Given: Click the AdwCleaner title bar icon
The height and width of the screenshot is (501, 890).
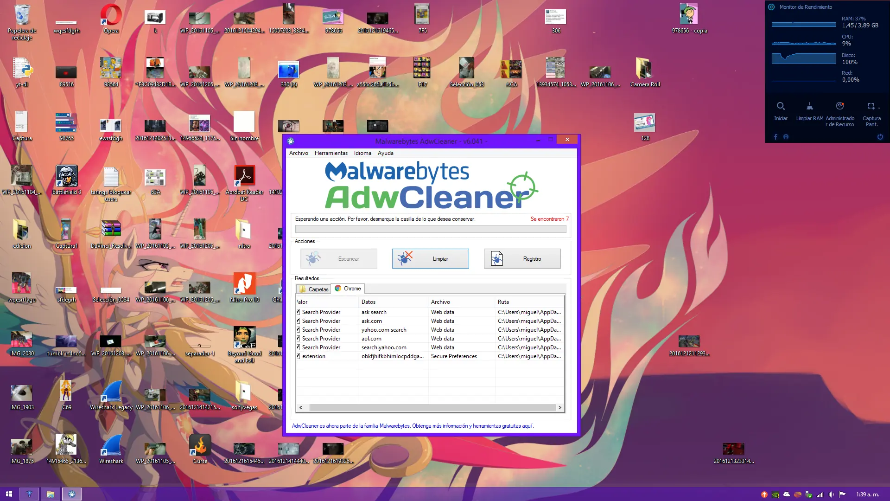Looking at the screenshot, I should pos(291,141).
